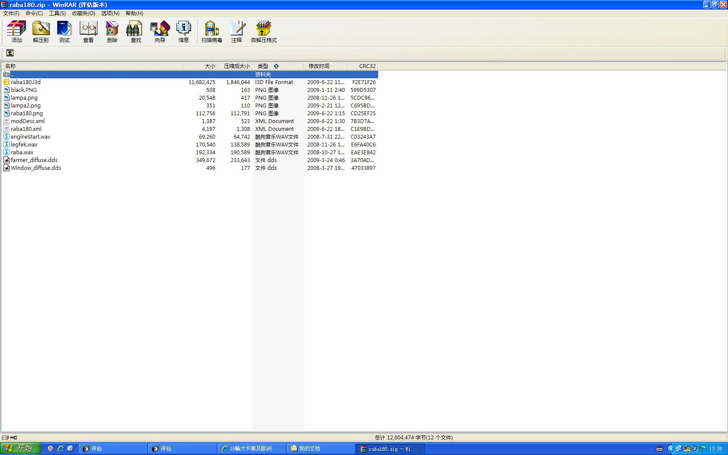
Task: Click the 'i3D File Format' type cell
Action: (274, 82)
